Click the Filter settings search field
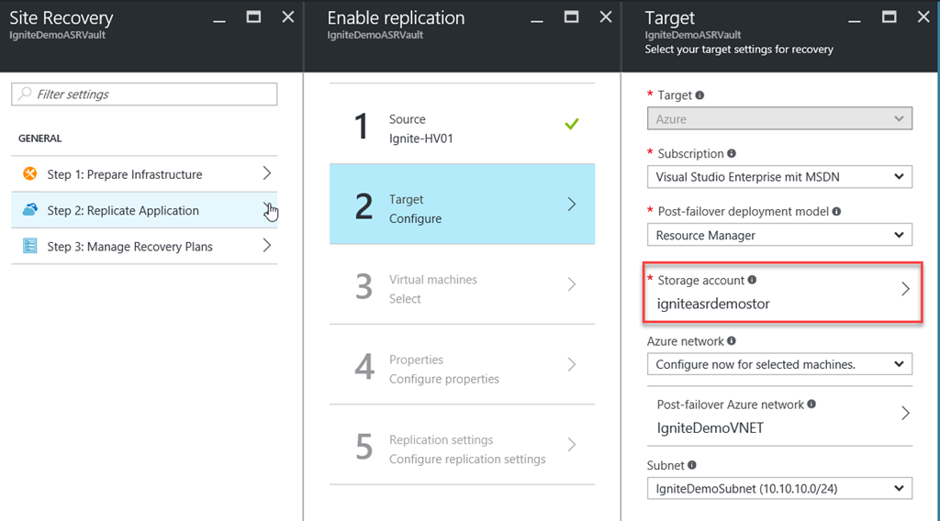 click(144, 94)
